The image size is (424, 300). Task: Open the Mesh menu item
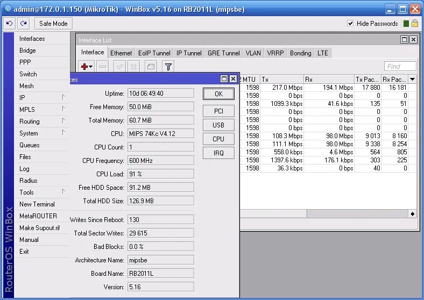tap(41, 86)
